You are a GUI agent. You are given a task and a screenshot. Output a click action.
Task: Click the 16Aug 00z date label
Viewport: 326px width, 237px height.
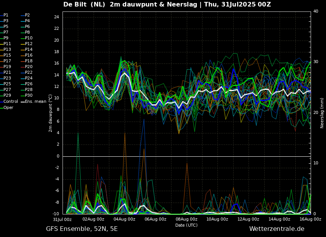(x=310, y=219)
